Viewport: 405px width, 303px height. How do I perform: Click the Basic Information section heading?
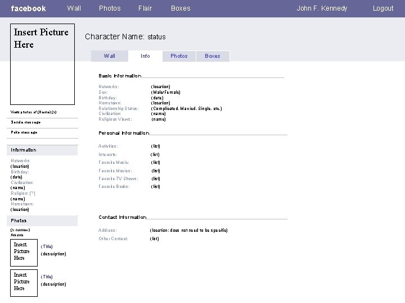point(120,76)
